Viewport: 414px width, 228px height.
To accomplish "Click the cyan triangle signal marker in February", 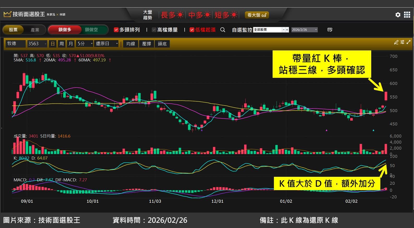I will 373,130.
